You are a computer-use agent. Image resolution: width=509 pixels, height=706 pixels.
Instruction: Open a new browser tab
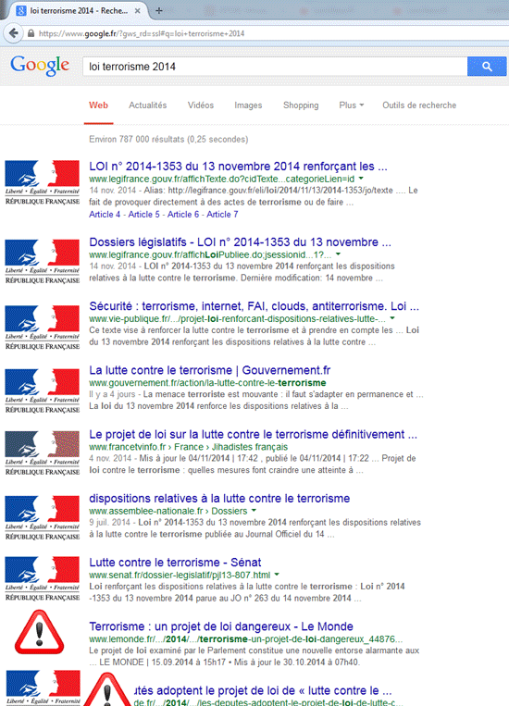coord(158,11)
